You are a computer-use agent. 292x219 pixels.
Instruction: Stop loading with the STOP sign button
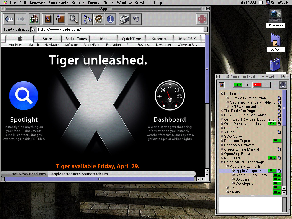click(x=202, y=19)
